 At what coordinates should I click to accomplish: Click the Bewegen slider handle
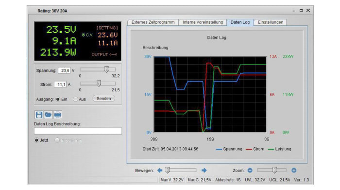[168, 170]
